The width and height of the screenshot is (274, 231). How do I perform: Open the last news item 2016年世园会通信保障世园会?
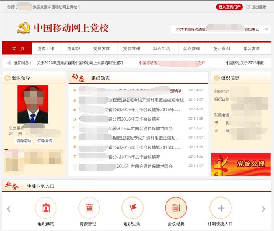pos(126,166)
